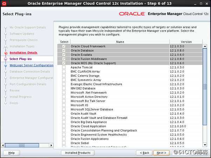The height and width of the screenshot is (158, 211).
Task: Open Installed Products dialog
Action: click(78, 153)
